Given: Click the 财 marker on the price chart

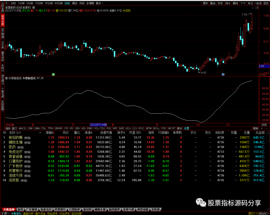Looking at the screenshot, I should (223, 74).
